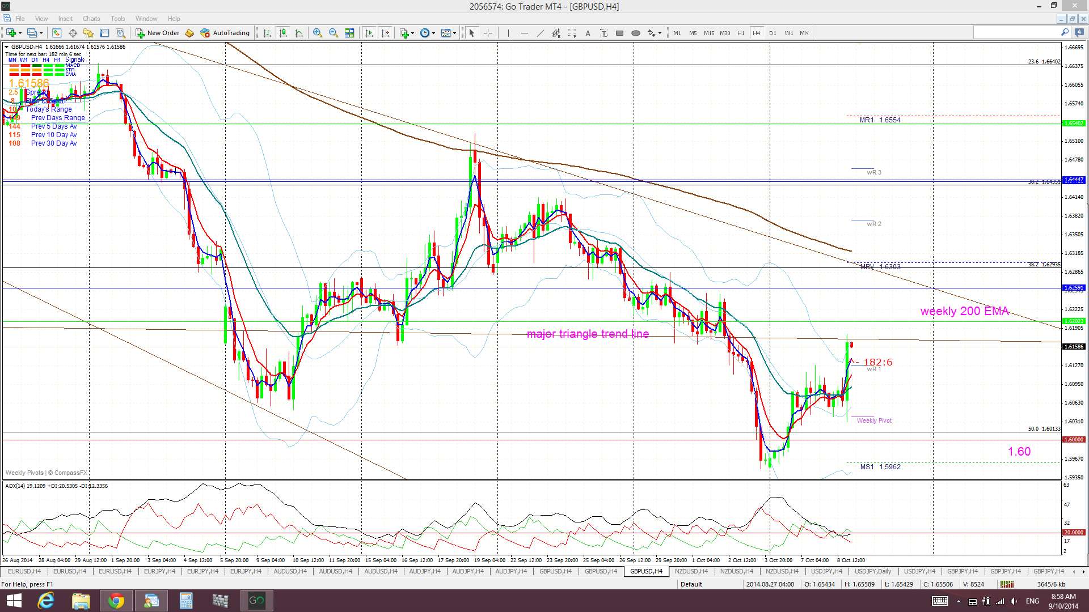
Task: Select the 'major triangle trend line' label
Action: coord(588,334)
